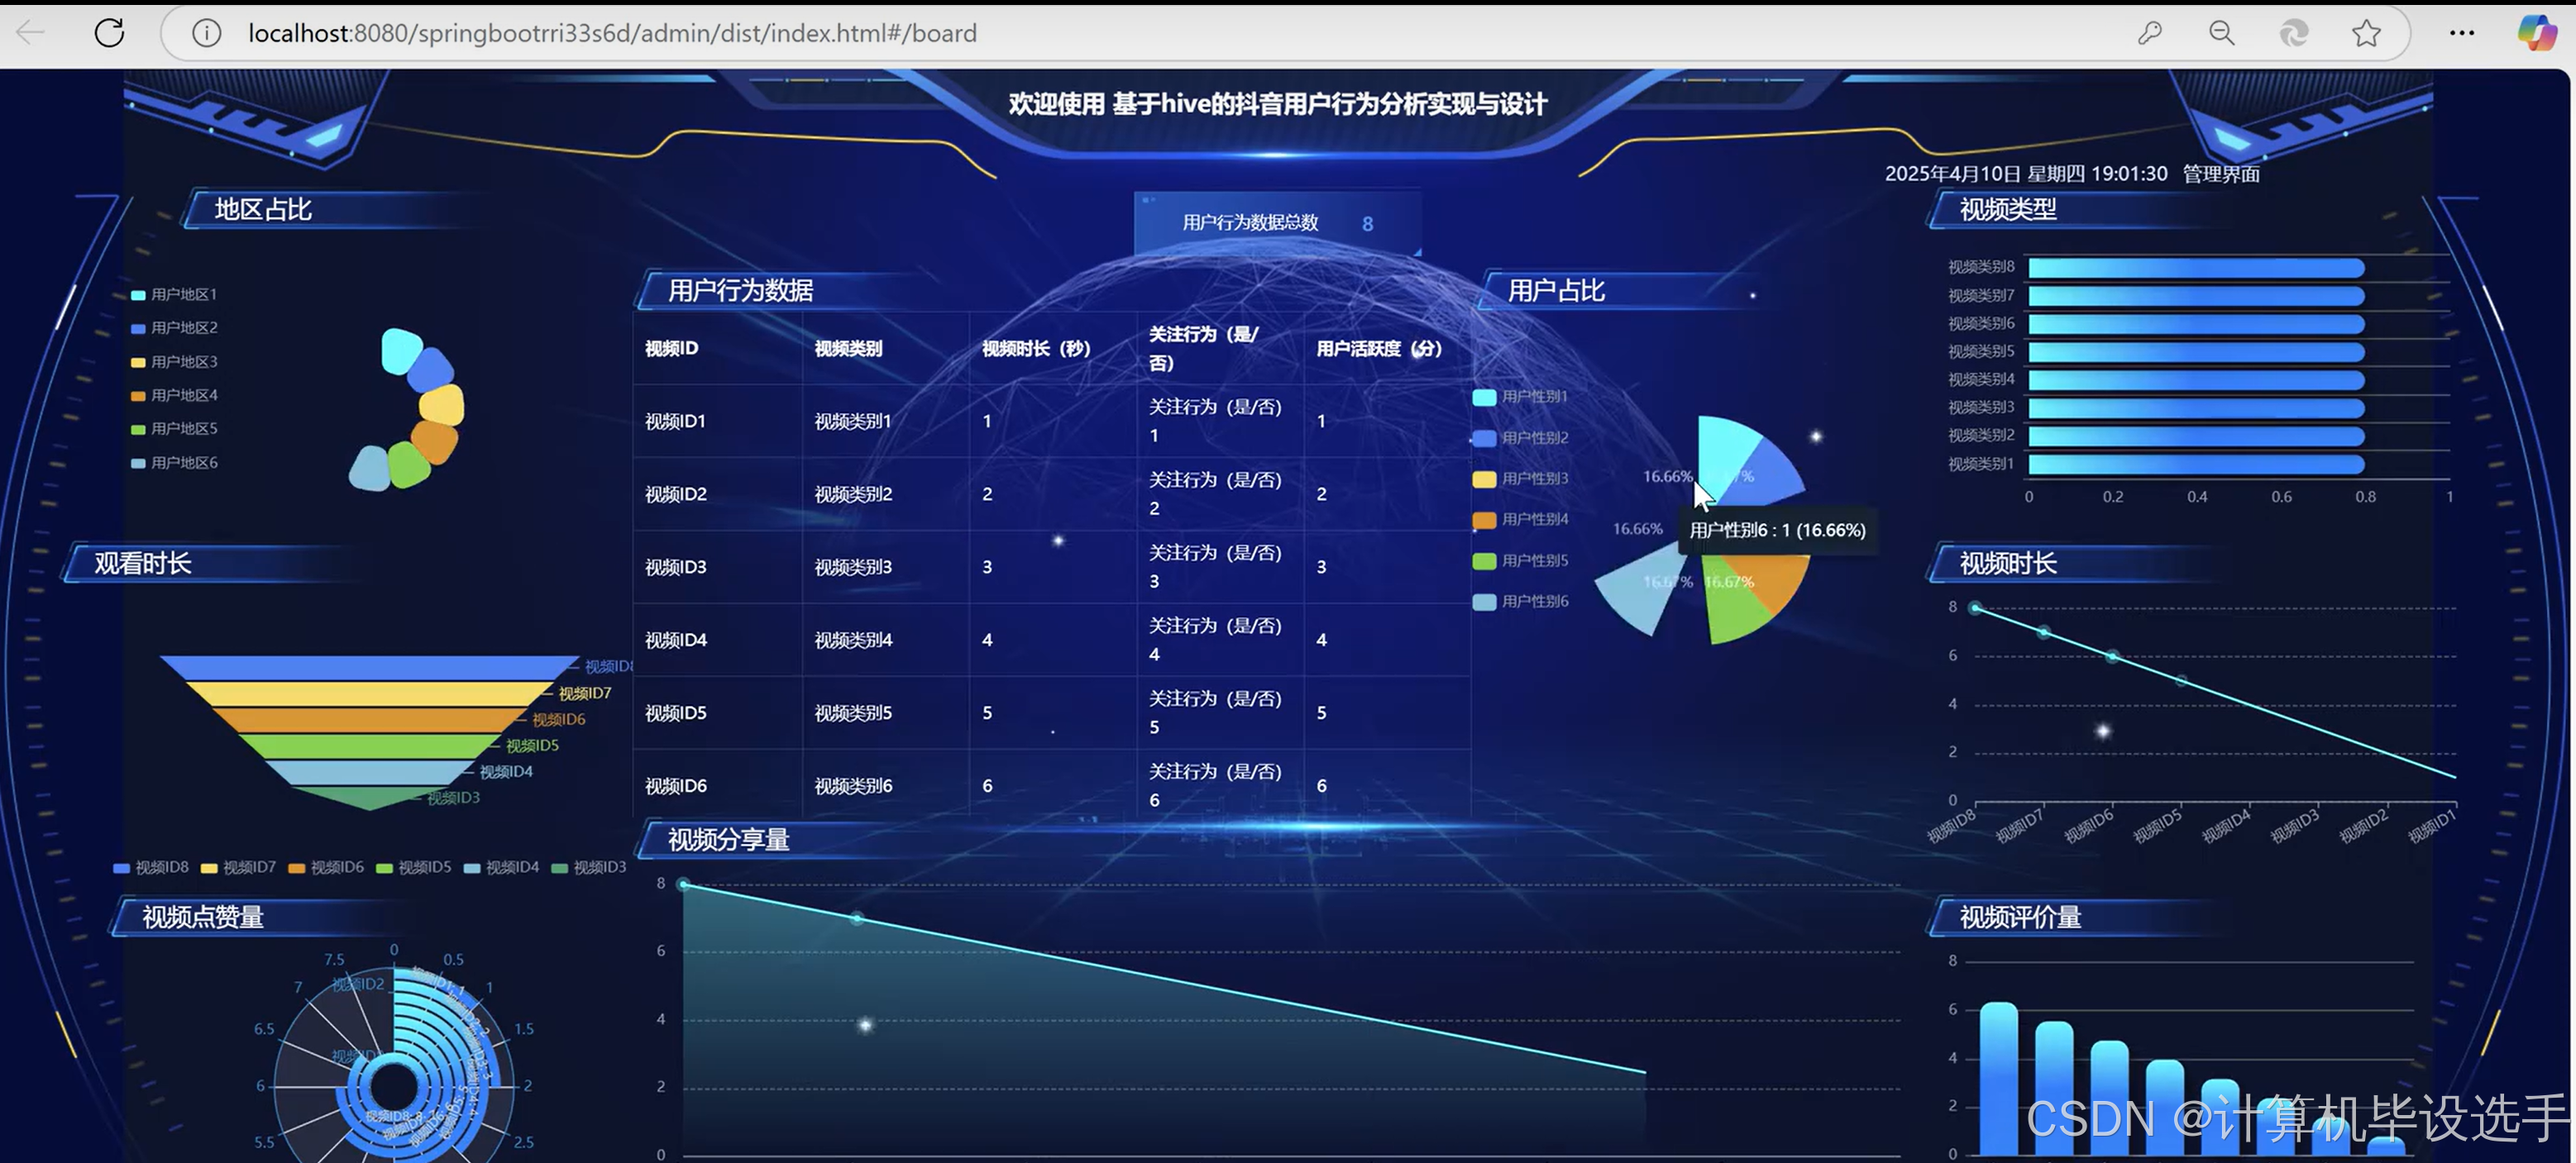The height and width of the screenshot is (1163, 2576).
Task: Toggle 用户地区4 legend item
Action: 174,394
